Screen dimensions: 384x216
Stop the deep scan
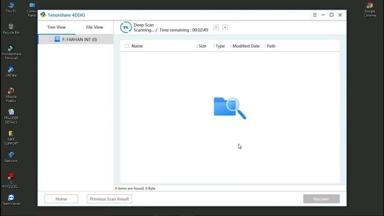[x=225, y=27]
